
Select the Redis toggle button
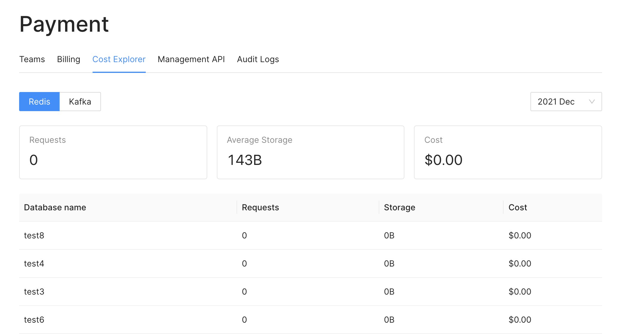pyautogui.click(x=39, y=102)
